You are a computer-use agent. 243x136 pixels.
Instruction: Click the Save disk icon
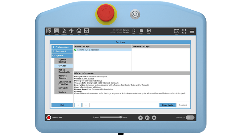click(x=149, y=31)
